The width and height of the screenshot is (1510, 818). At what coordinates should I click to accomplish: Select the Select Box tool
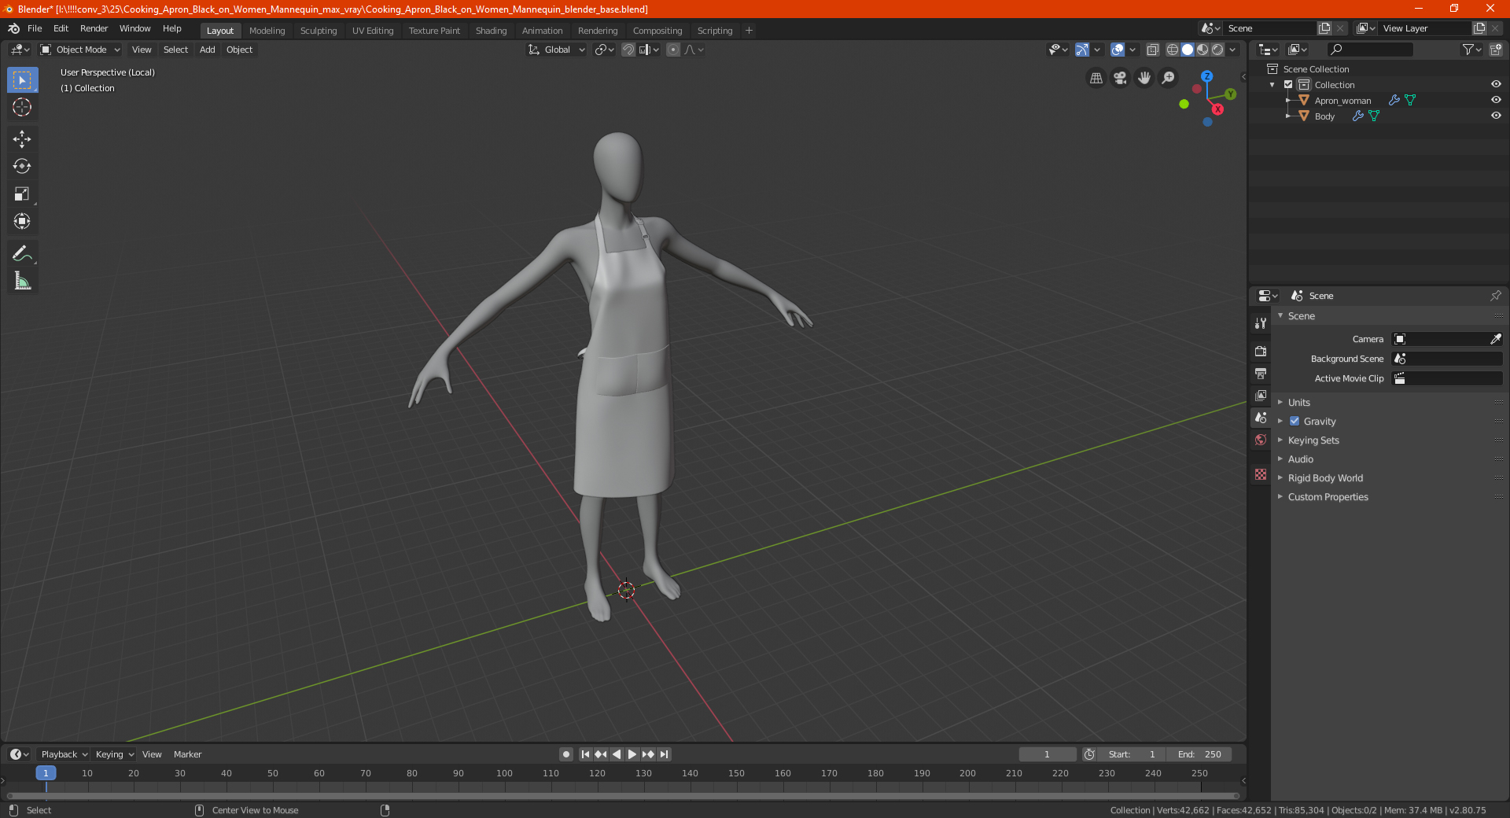[x=22, y=80]
